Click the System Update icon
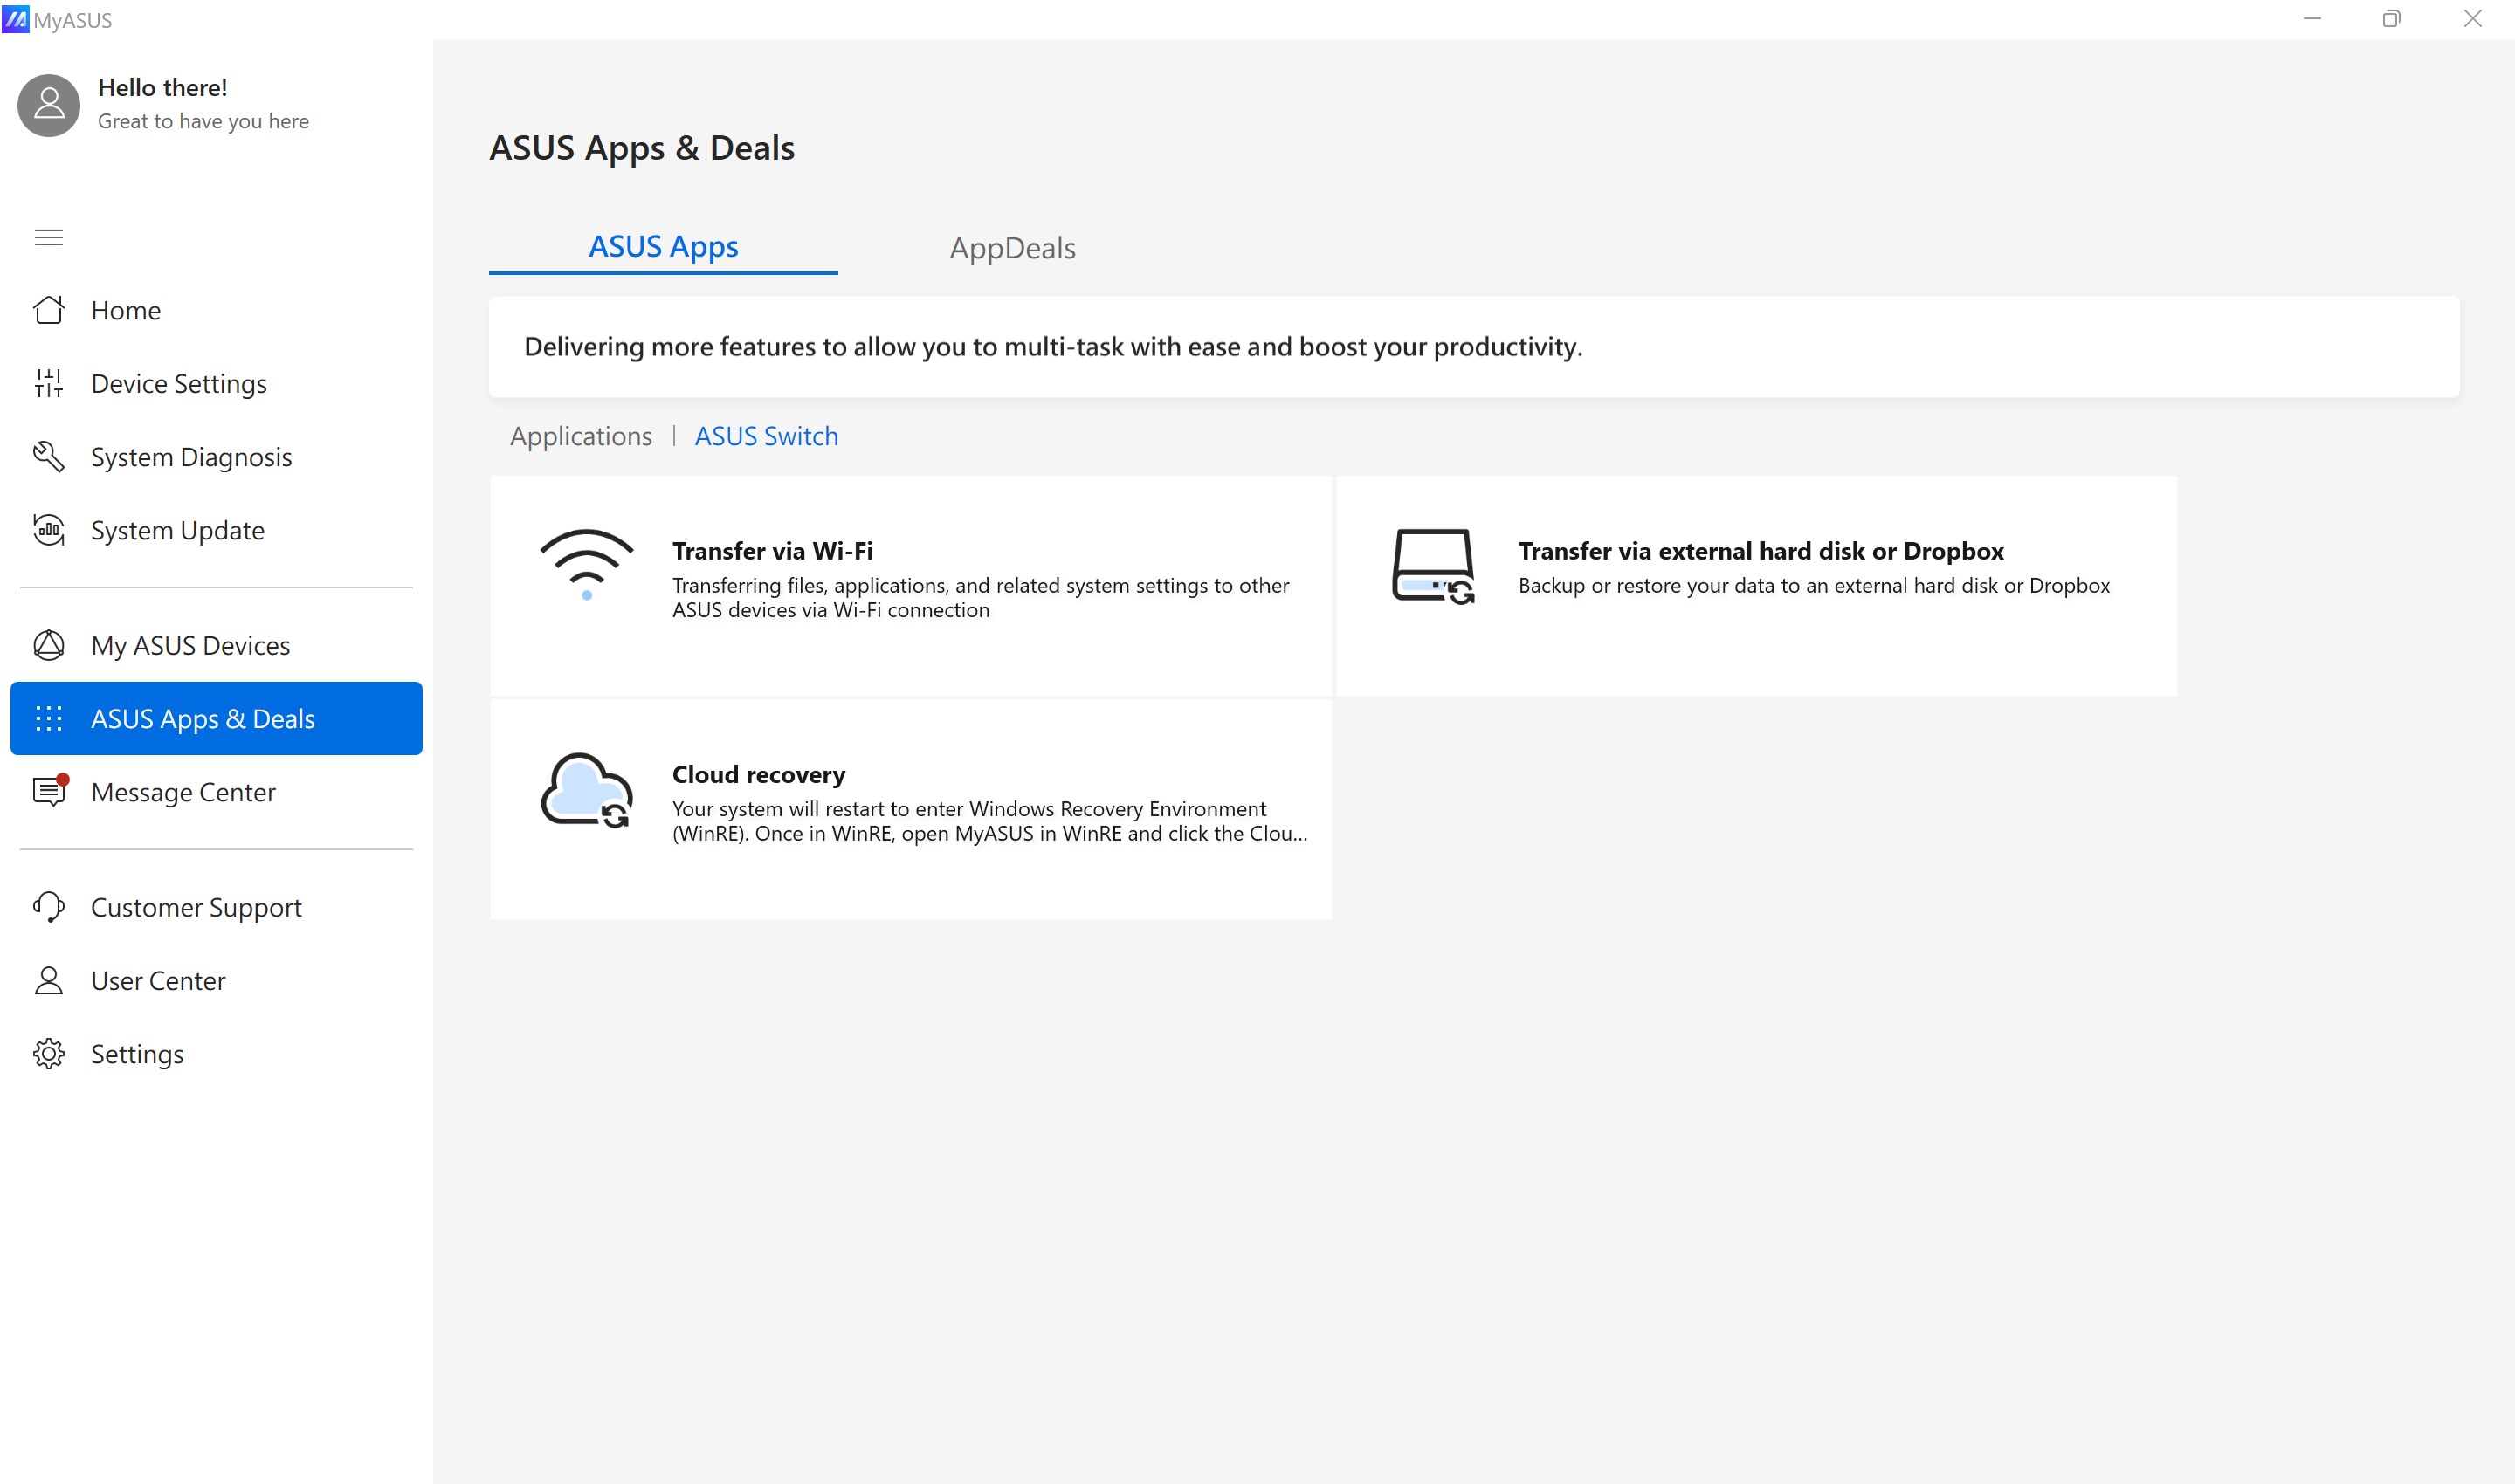This screenshot has width=2515, height=1484. pos(49,530)
